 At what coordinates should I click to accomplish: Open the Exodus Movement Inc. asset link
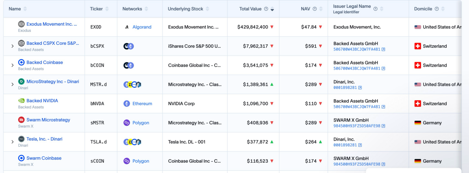(51, 24)
